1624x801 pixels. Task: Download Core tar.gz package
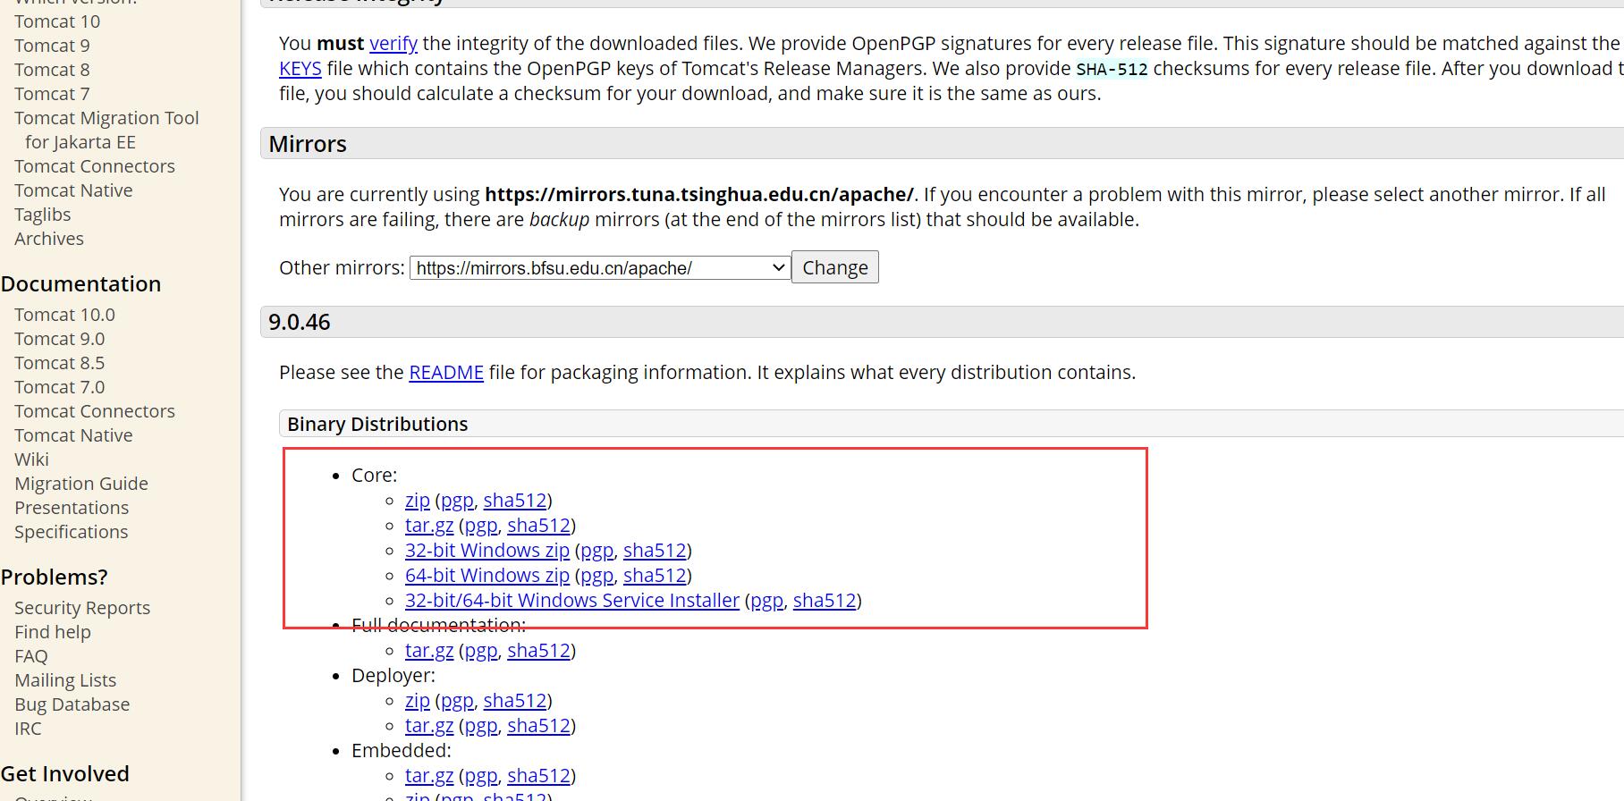[429, 525]
